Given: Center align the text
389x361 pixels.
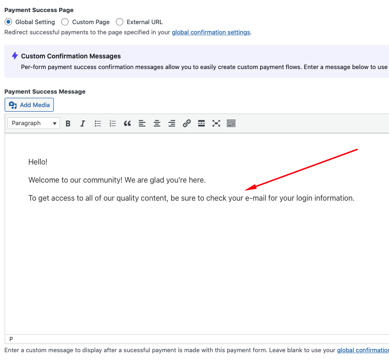Looking at the screenshot, I should 157,123.
